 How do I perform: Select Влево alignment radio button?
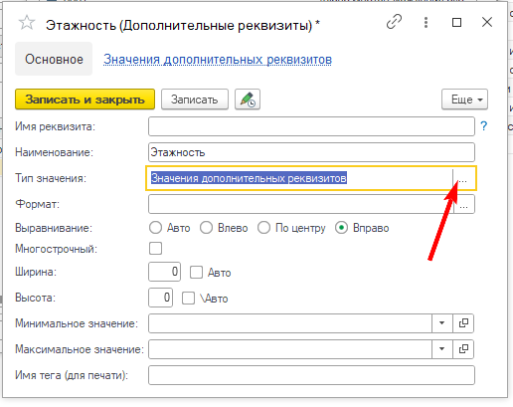click(206, 228)
